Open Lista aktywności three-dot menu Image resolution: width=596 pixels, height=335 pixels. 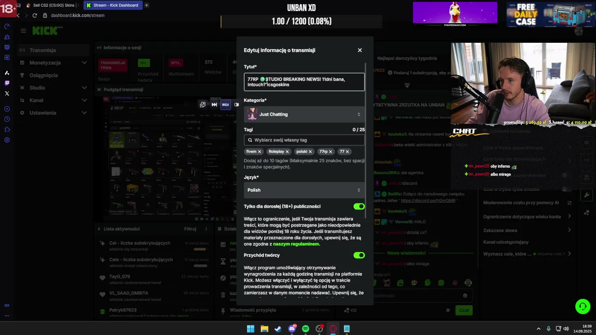tap(206, 229)
